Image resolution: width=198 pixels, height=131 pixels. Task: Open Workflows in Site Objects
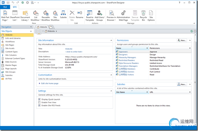click(10, 42)
